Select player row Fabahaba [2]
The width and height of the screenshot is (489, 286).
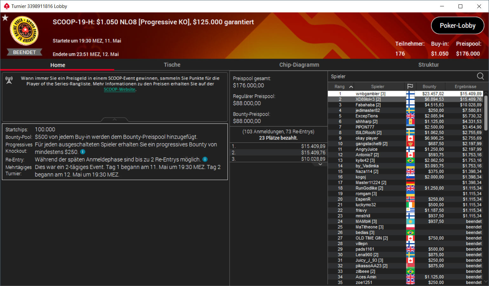pos(405,105)
